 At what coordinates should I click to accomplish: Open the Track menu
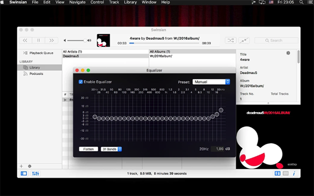pos(114,2)
